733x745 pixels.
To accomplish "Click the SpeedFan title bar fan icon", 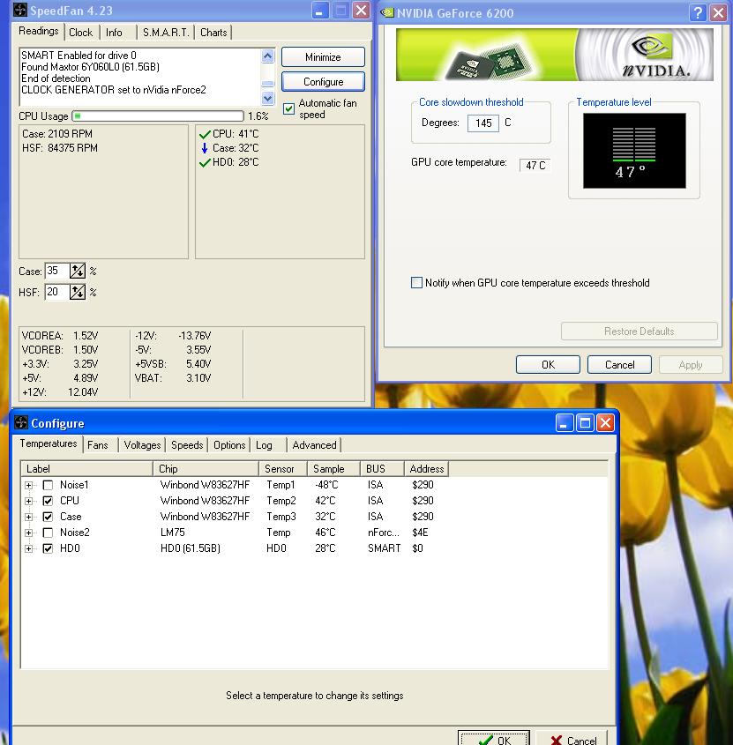I will tap(20, 10).
